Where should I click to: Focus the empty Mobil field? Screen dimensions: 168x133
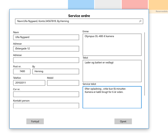coord(63,83)
